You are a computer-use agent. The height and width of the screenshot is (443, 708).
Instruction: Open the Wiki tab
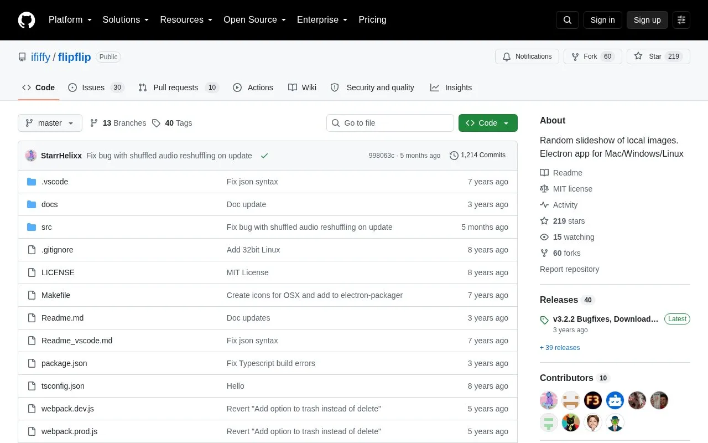(303, 87)
